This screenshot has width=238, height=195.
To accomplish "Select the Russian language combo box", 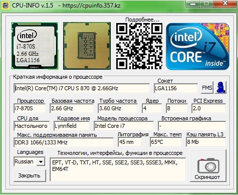I will click(x=30, y=161).
